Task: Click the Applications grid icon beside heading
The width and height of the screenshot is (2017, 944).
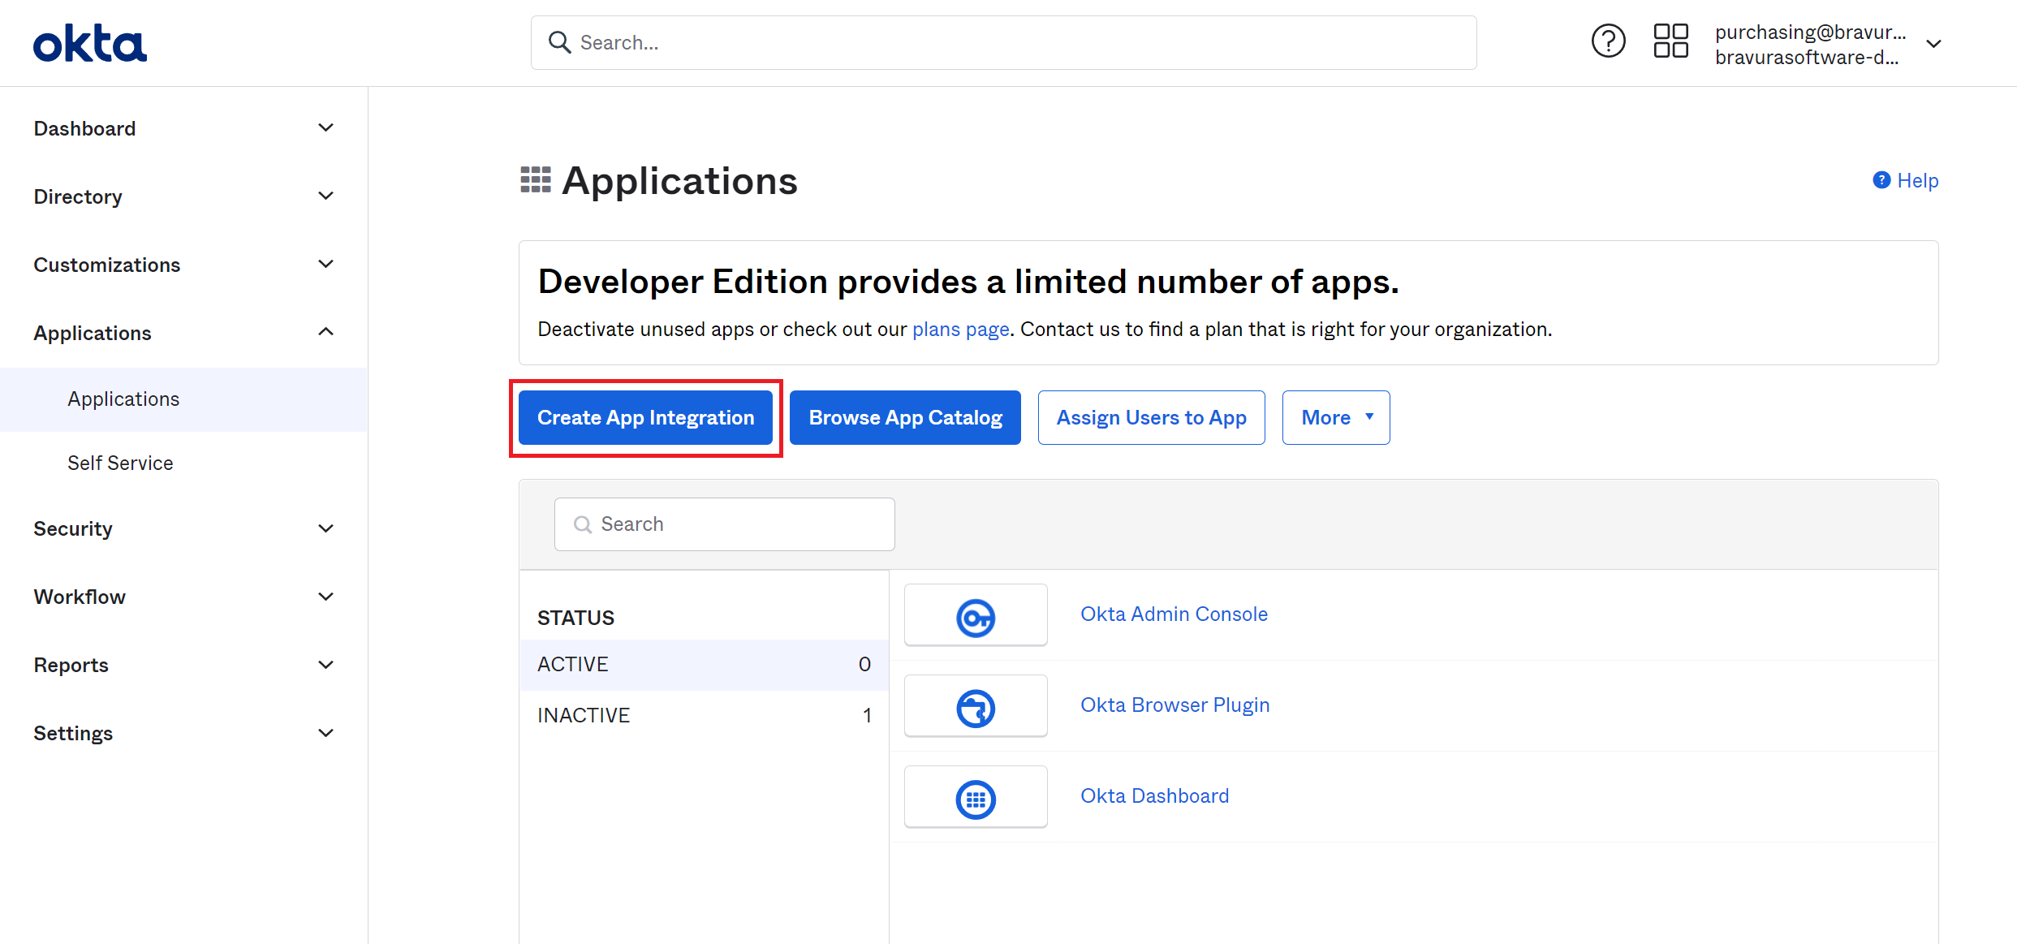Action: 536,180
